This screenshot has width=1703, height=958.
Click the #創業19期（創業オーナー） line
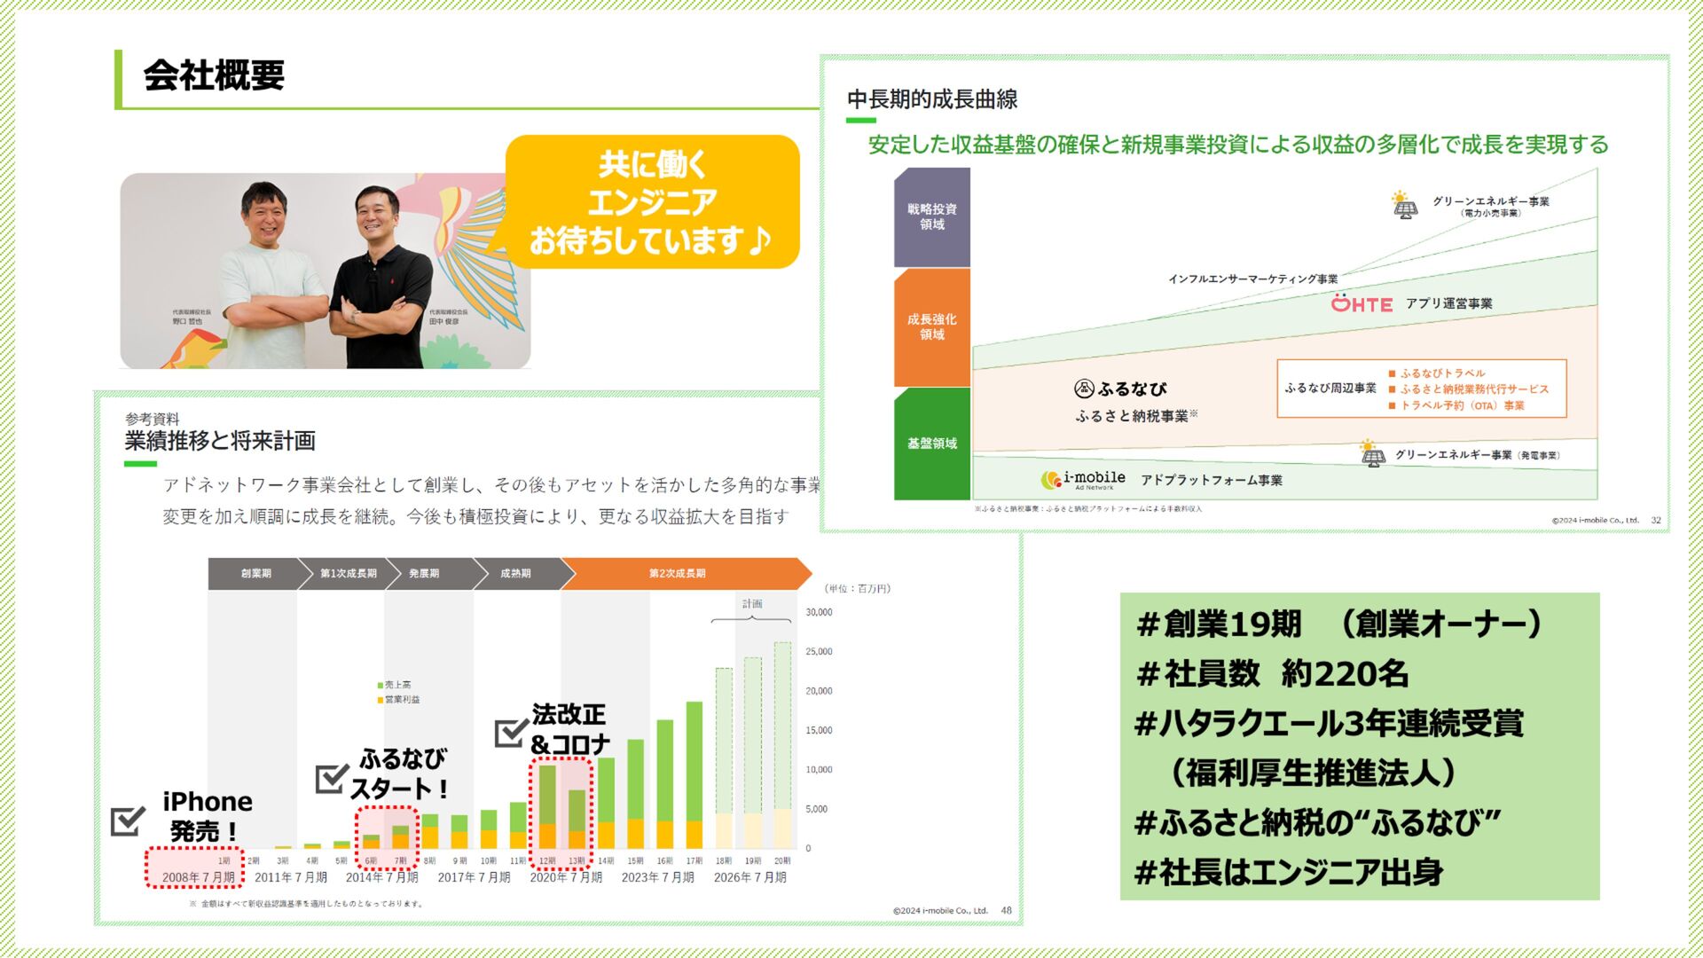coord(1339,624)
